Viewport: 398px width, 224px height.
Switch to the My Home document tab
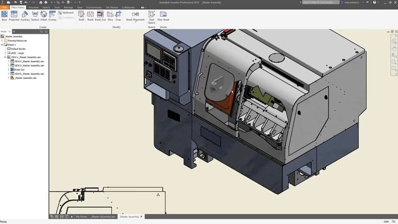click(81, 217)
